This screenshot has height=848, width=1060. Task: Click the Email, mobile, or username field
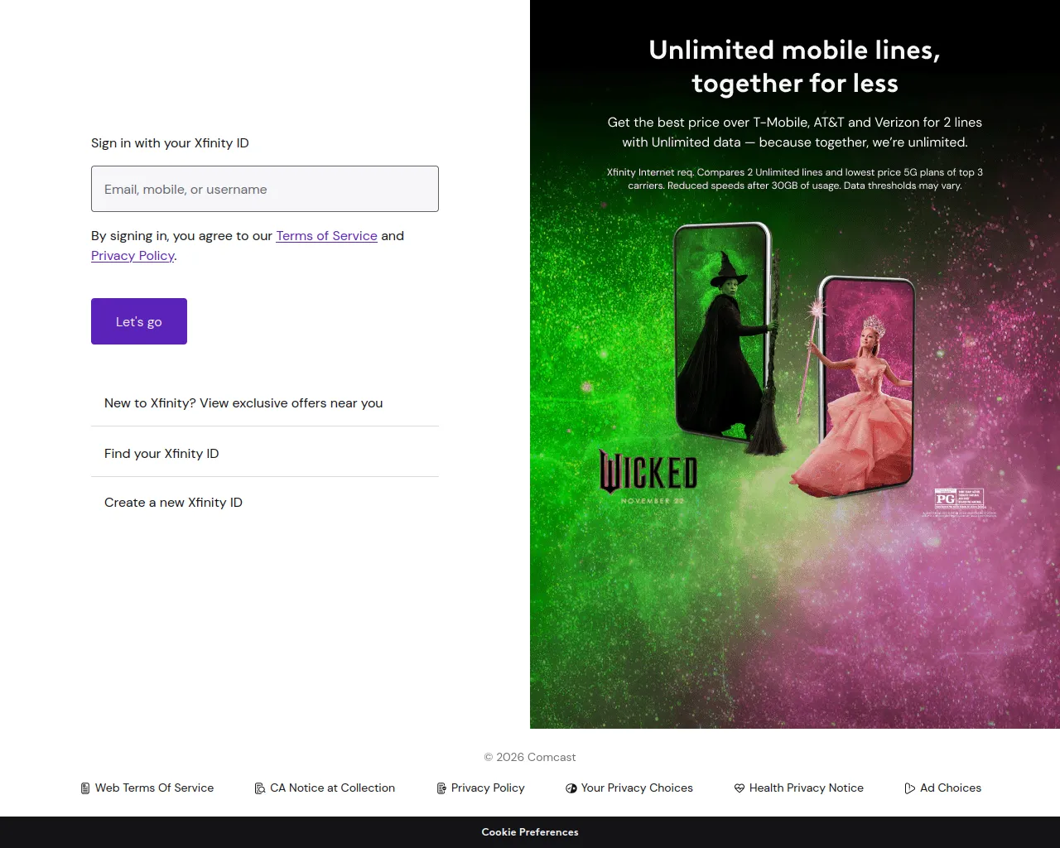(x=265, y=189)
